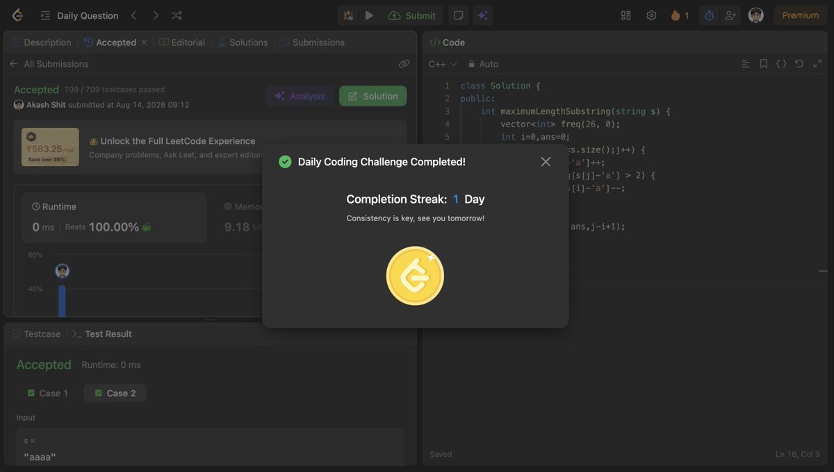The width and height of the screenshot is (834, 472).
Task: Click the debug bug icon
Action: [x=348, y=15]
